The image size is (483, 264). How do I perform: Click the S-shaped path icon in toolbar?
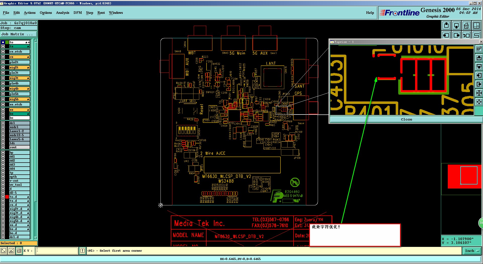(476, 35)
